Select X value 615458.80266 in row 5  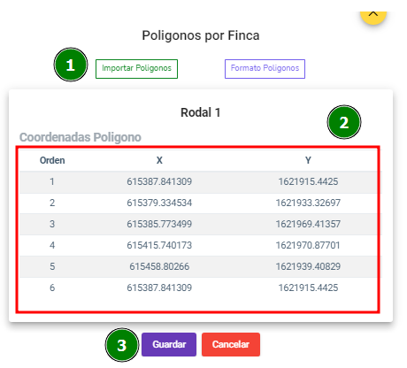[159, 266]
